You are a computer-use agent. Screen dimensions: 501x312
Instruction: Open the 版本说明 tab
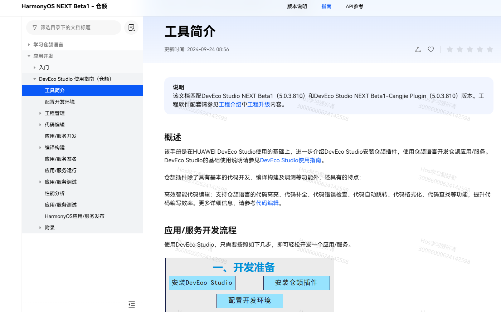pos(297,6)
